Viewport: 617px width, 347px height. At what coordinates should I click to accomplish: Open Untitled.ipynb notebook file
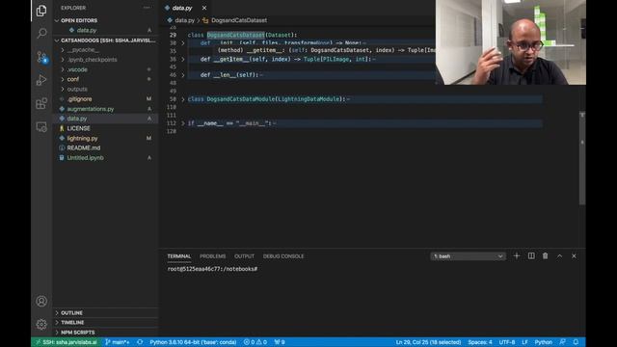(86, 158)
